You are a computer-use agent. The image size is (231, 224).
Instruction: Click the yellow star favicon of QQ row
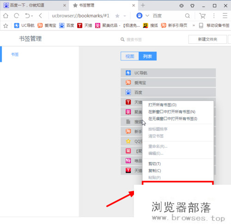coord(128,141)
